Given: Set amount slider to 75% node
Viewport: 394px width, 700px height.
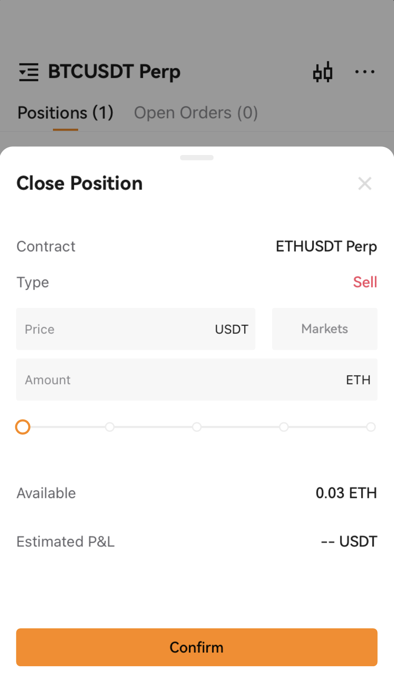Looking at the screenshot, I should tap(284, 427).
